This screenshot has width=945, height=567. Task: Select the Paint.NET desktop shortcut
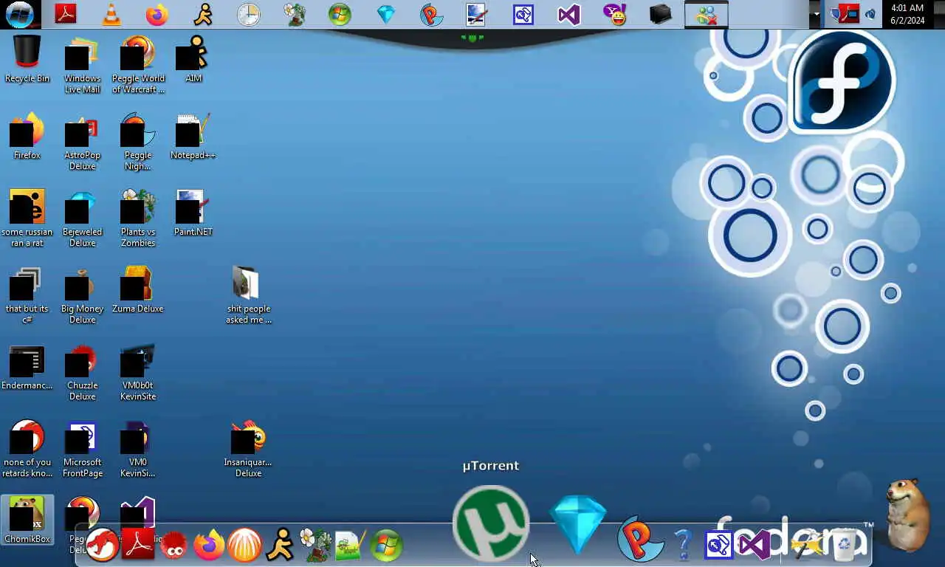click(193, 213)
